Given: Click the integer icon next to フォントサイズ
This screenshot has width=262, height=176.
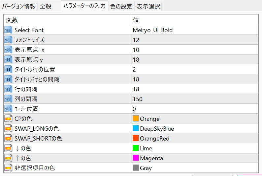Looking at the screenshot, I should pos(8,40).
